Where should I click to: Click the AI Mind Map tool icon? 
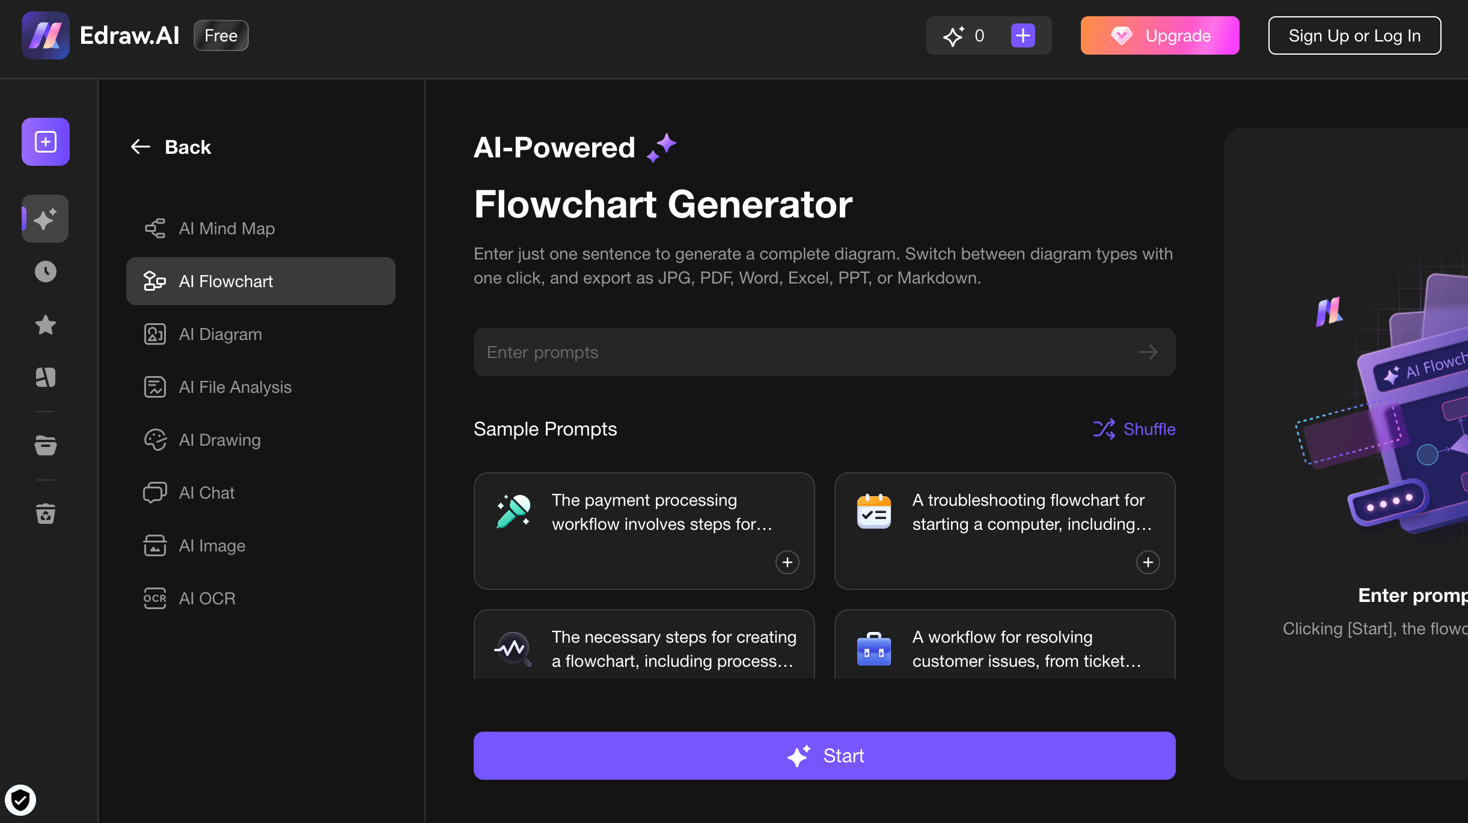tap(154, 228)
